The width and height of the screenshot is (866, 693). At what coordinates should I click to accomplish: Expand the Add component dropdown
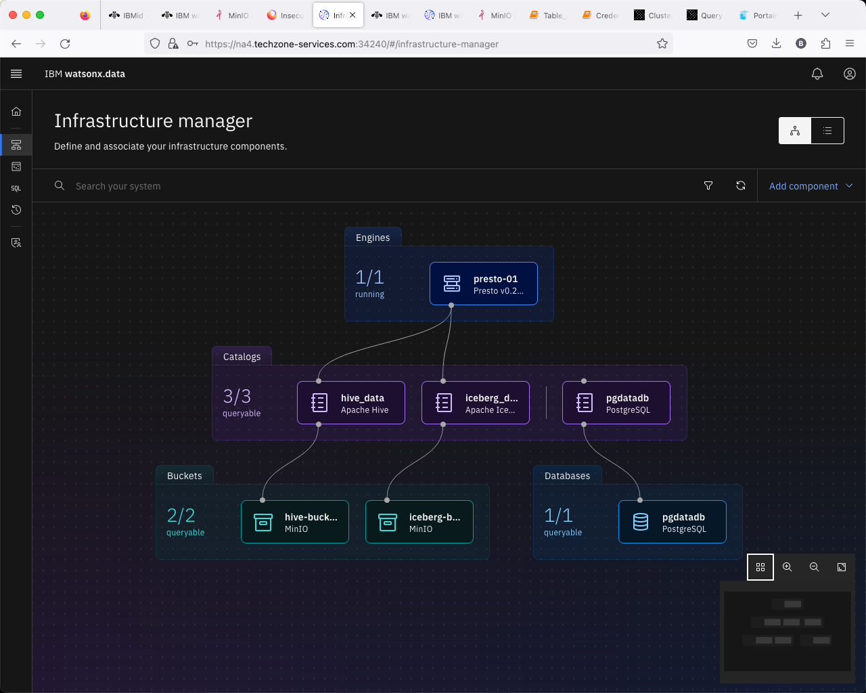(x=811, y=185)
